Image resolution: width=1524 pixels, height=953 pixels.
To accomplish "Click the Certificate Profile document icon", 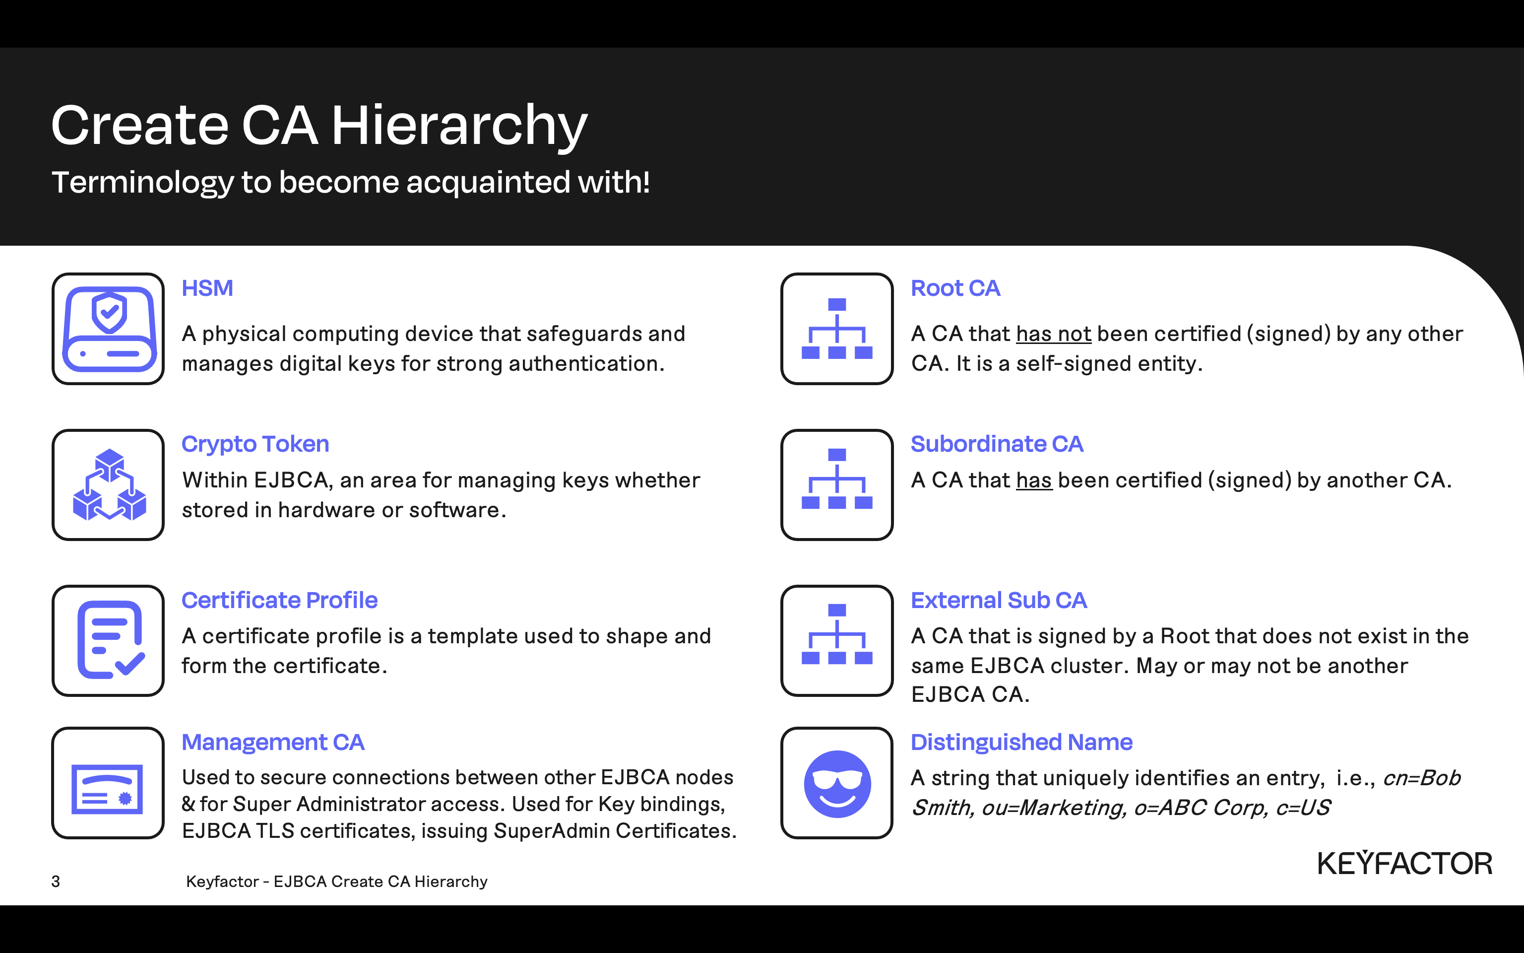I will pyautogui.click(x=108, y=640).
